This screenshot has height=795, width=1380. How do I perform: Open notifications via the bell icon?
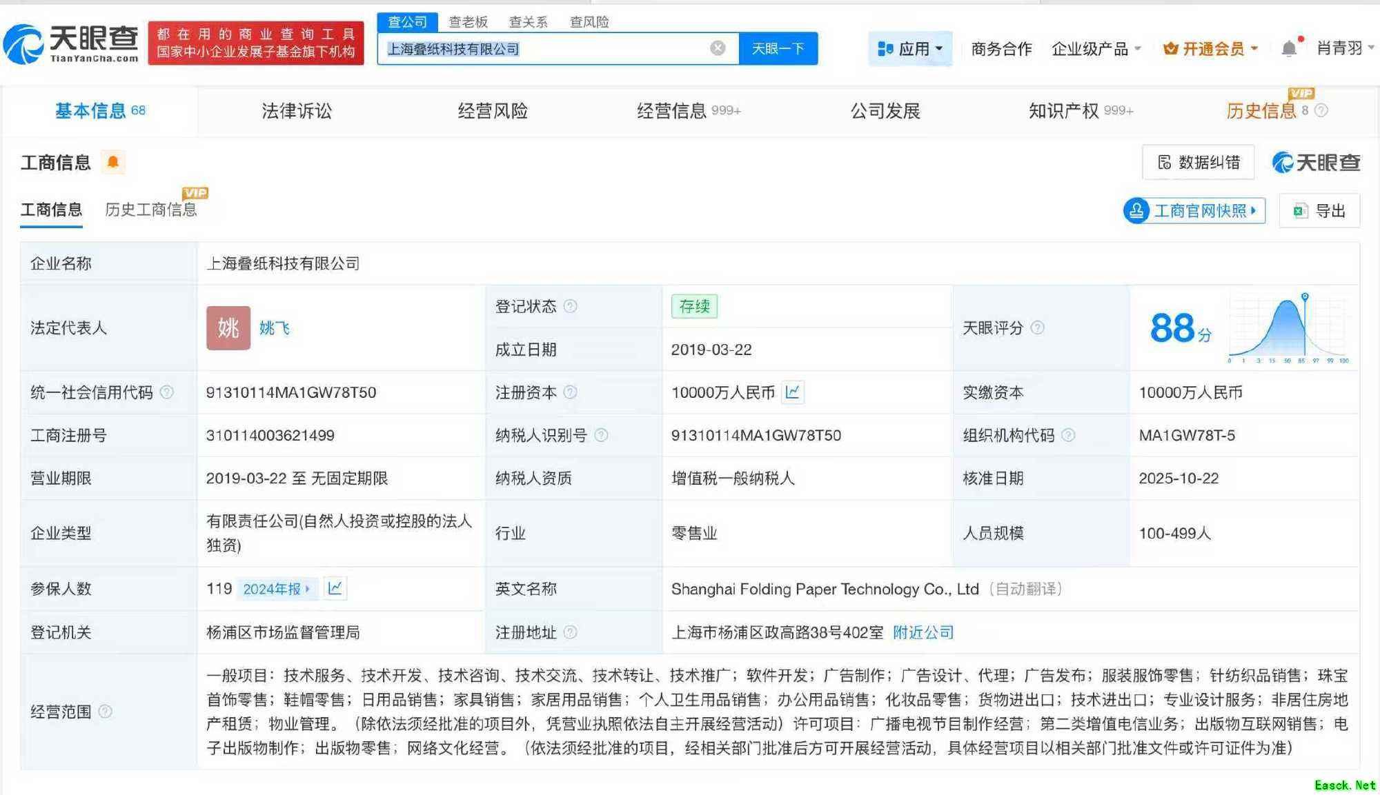point(1288,48)
